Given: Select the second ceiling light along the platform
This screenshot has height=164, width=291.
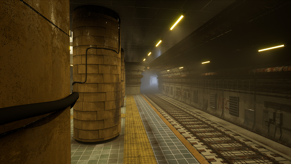Looking at the screenshot, I should [159, 43].
